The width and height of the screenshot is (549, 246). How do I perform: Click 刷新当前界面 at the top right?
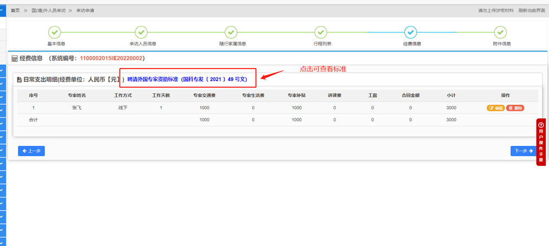click(x=532, y=10)
